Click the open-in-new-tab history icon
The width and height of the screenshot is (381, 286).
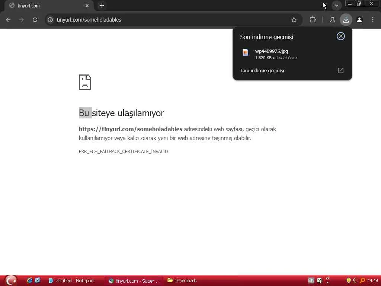341,70
